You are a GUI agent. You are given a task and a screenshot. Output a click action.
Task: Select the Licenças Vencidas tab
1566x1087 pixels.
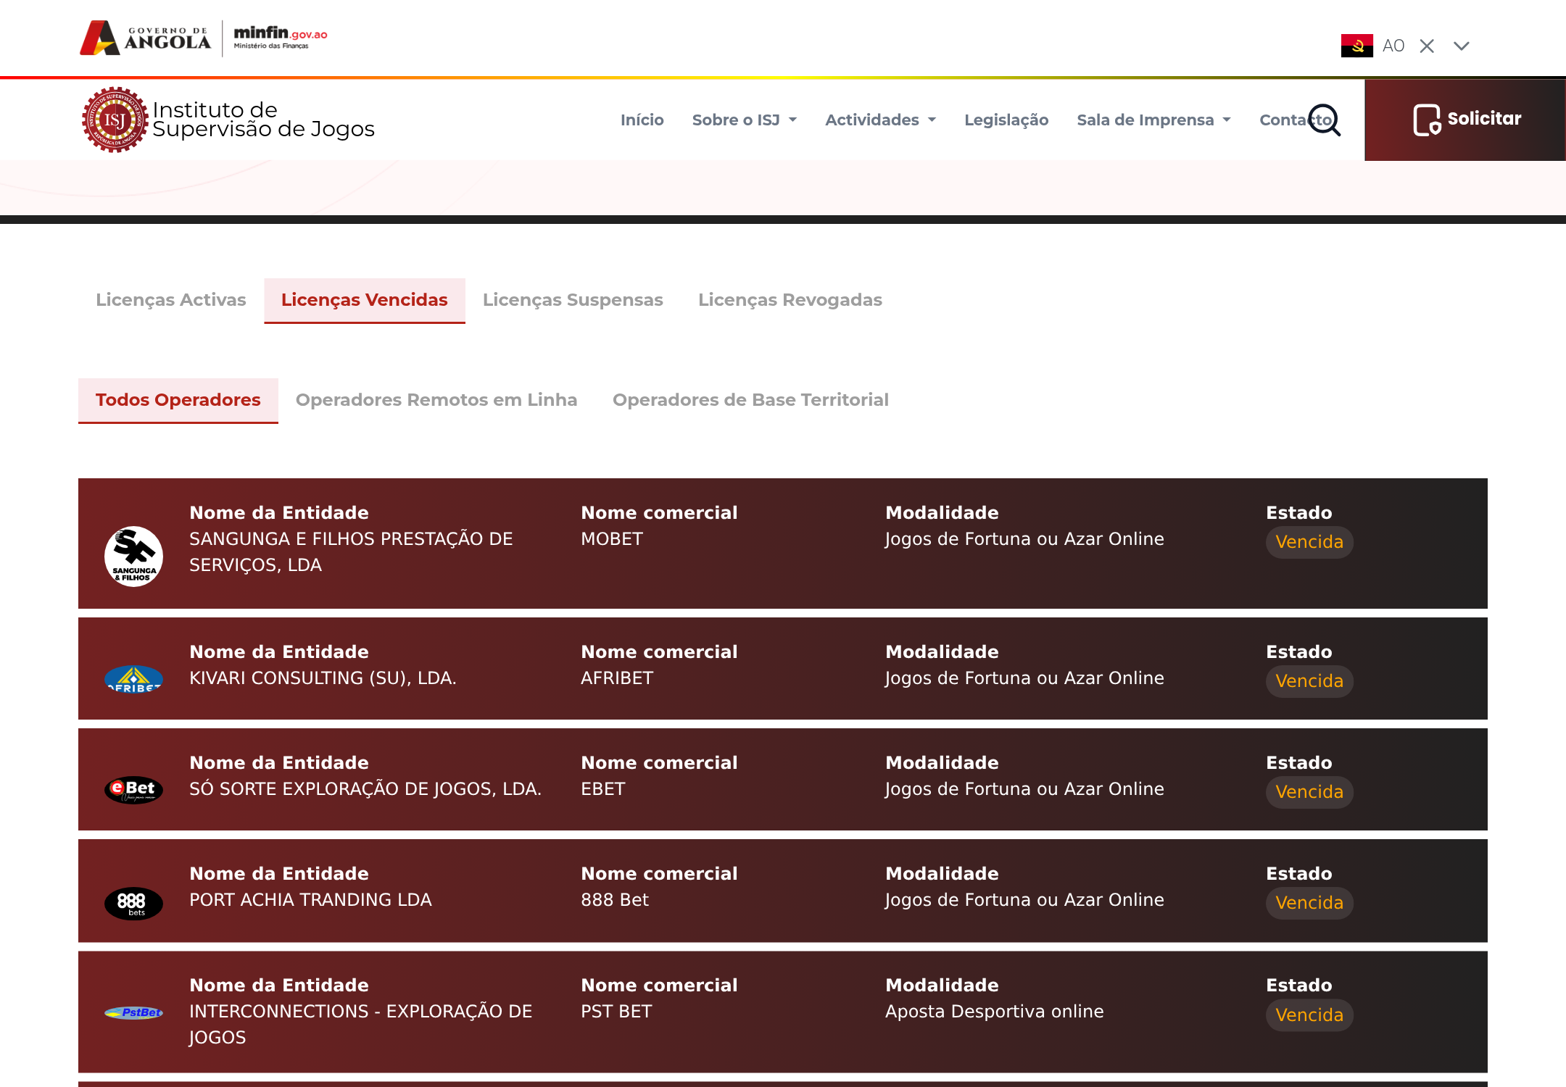(365, 300)
